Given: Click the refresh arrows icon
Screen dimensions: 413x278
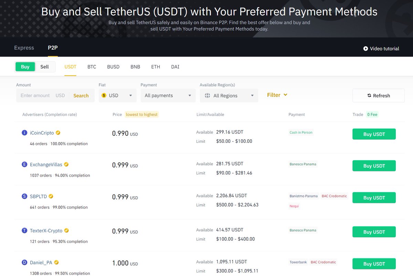Looking at the screenshot, I should pos(369,96).
